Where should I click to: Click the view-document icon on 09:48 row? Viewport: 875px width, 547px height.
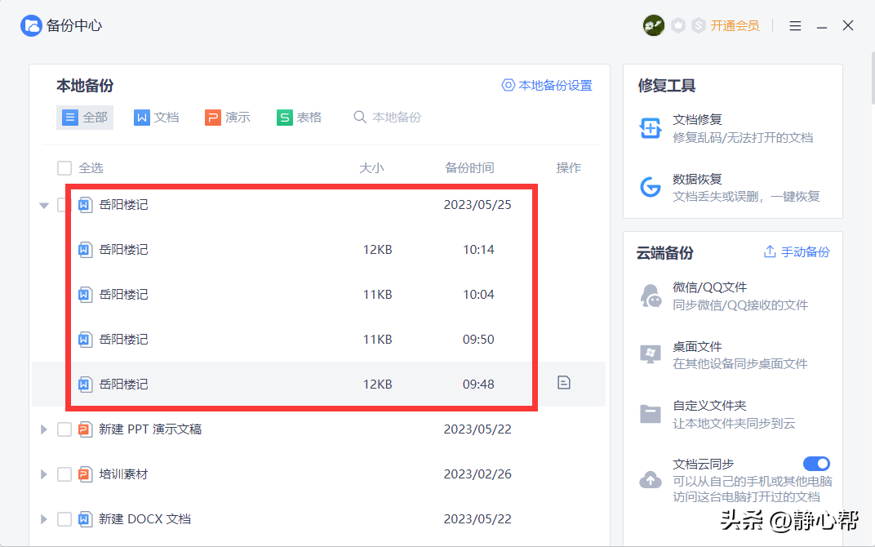(563, 383)
